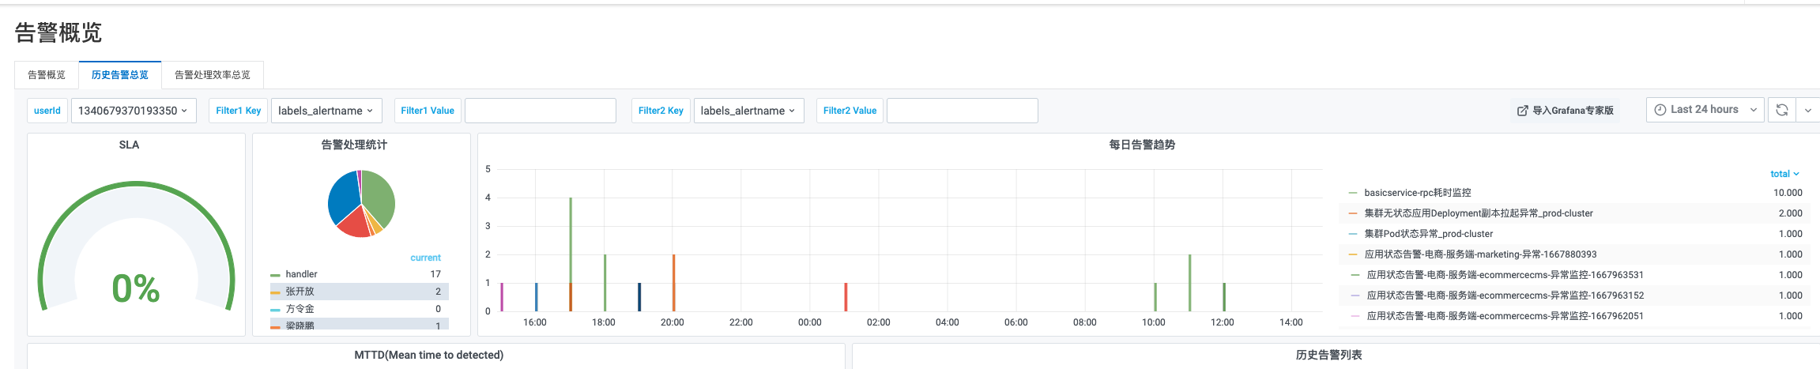This screenshot has height=369, width=1820.
Task: Open the MTTD(Mean time to detected) panel title
Action: 428,355
